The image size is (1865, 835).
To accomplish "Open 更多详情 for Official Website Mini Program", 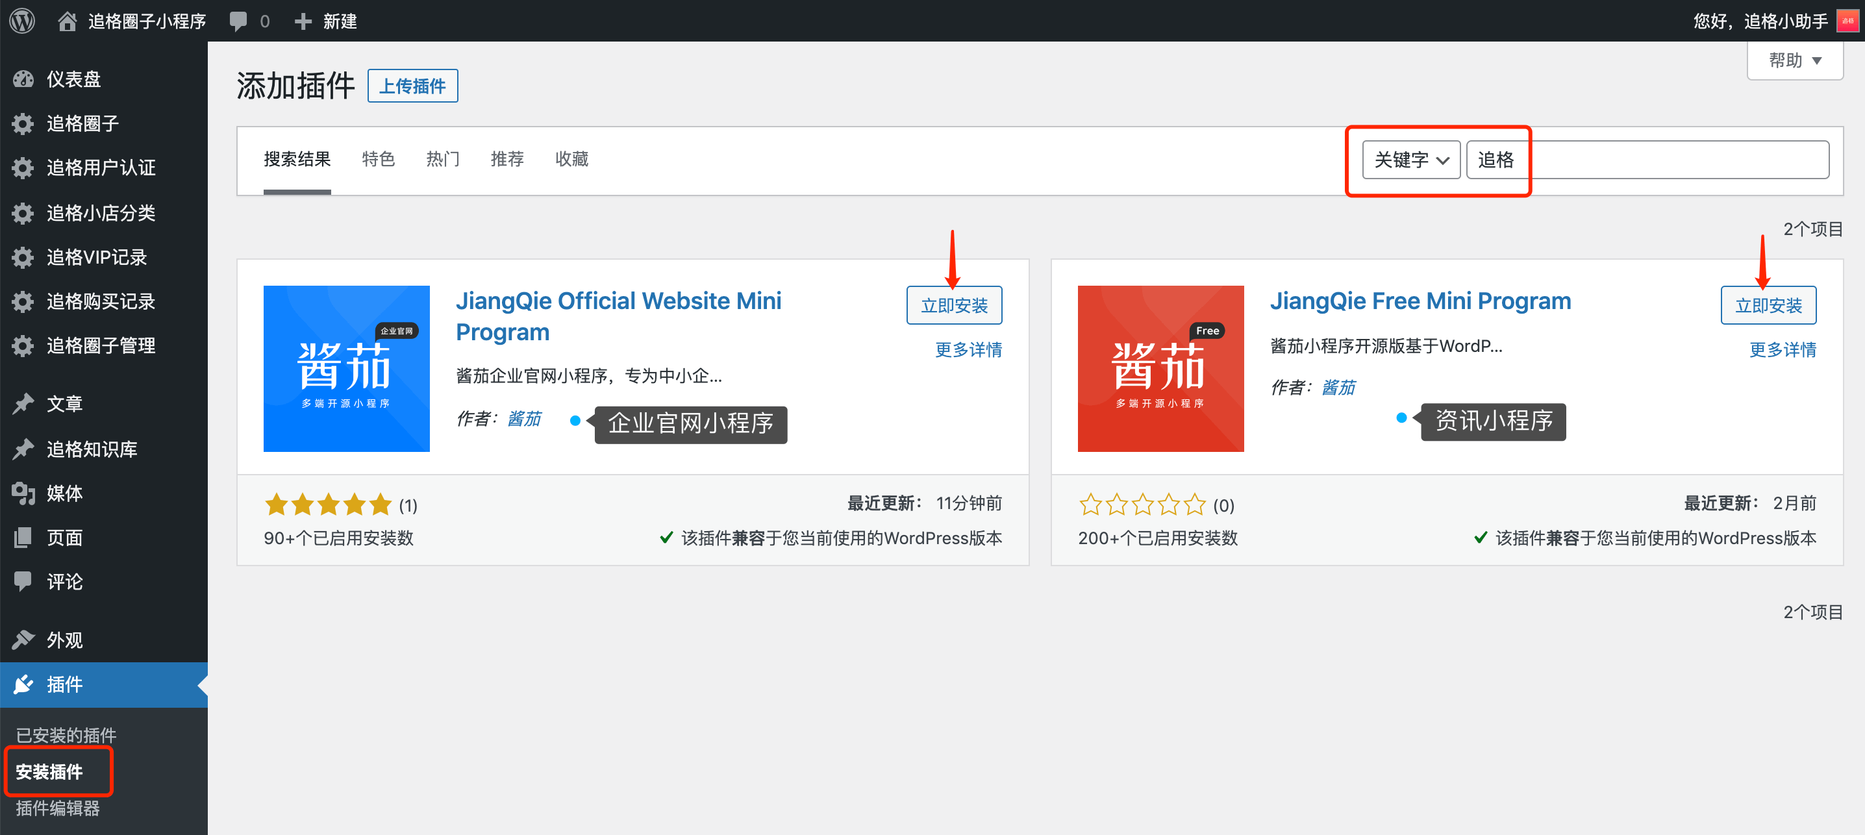I will click(968, 350).
